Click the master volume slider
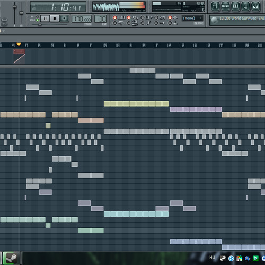This screenshot has height=265, width=265. tap(15, 7)
